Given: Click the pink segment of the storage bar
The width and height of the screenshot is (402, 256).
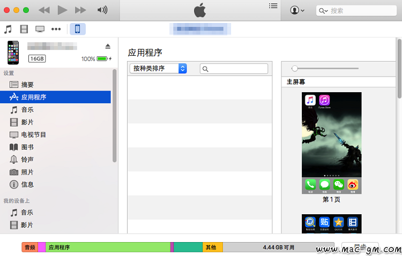Looking at the screenshot, I should coord(42,247).
